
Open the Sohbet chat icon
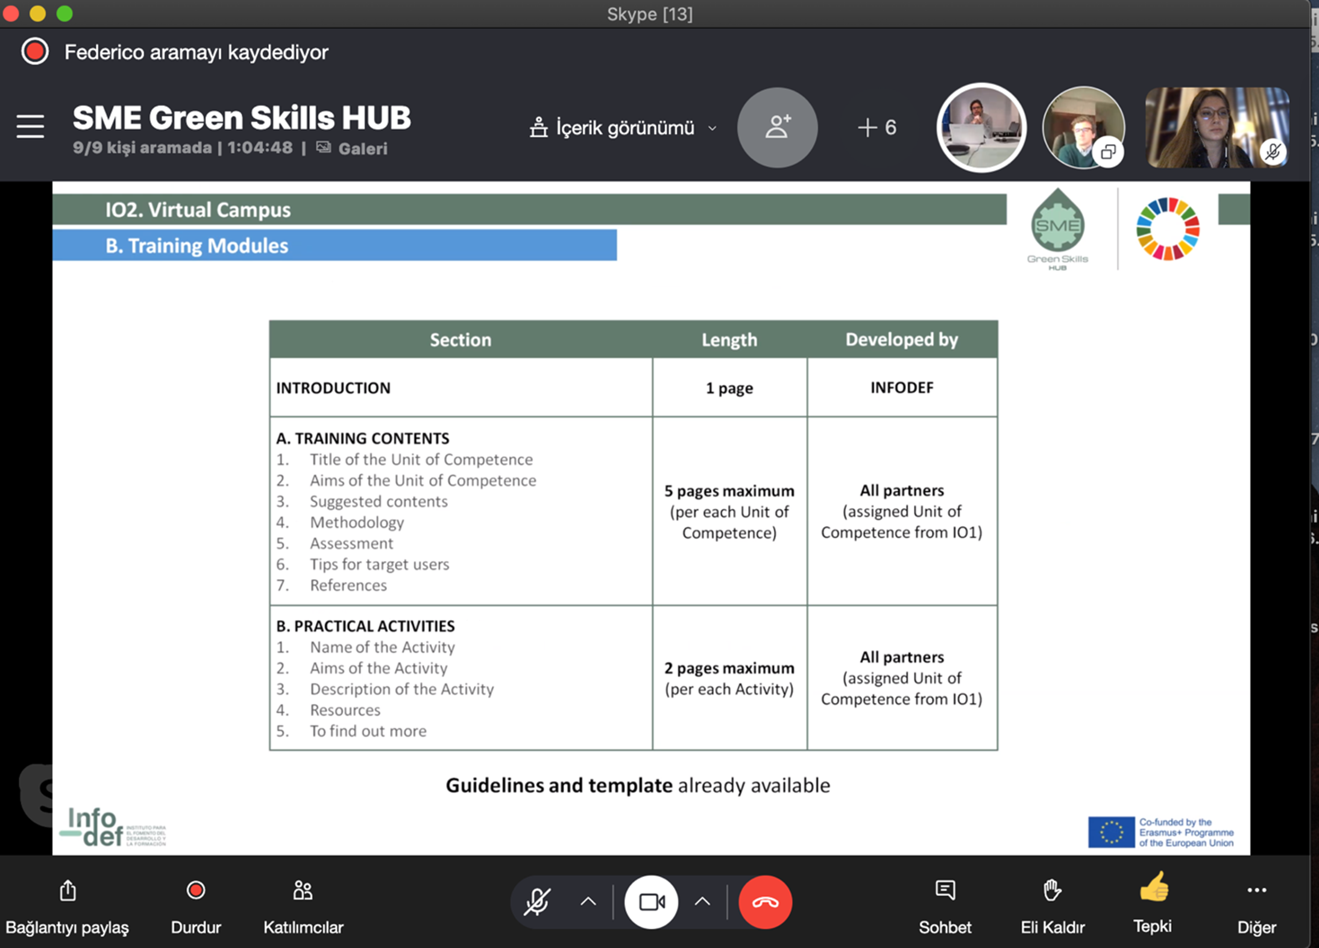pos(945,891)
